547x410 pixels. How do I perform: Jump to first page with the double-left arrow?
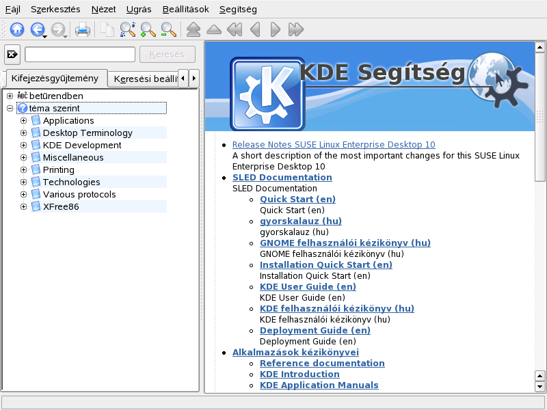point(235,29)
